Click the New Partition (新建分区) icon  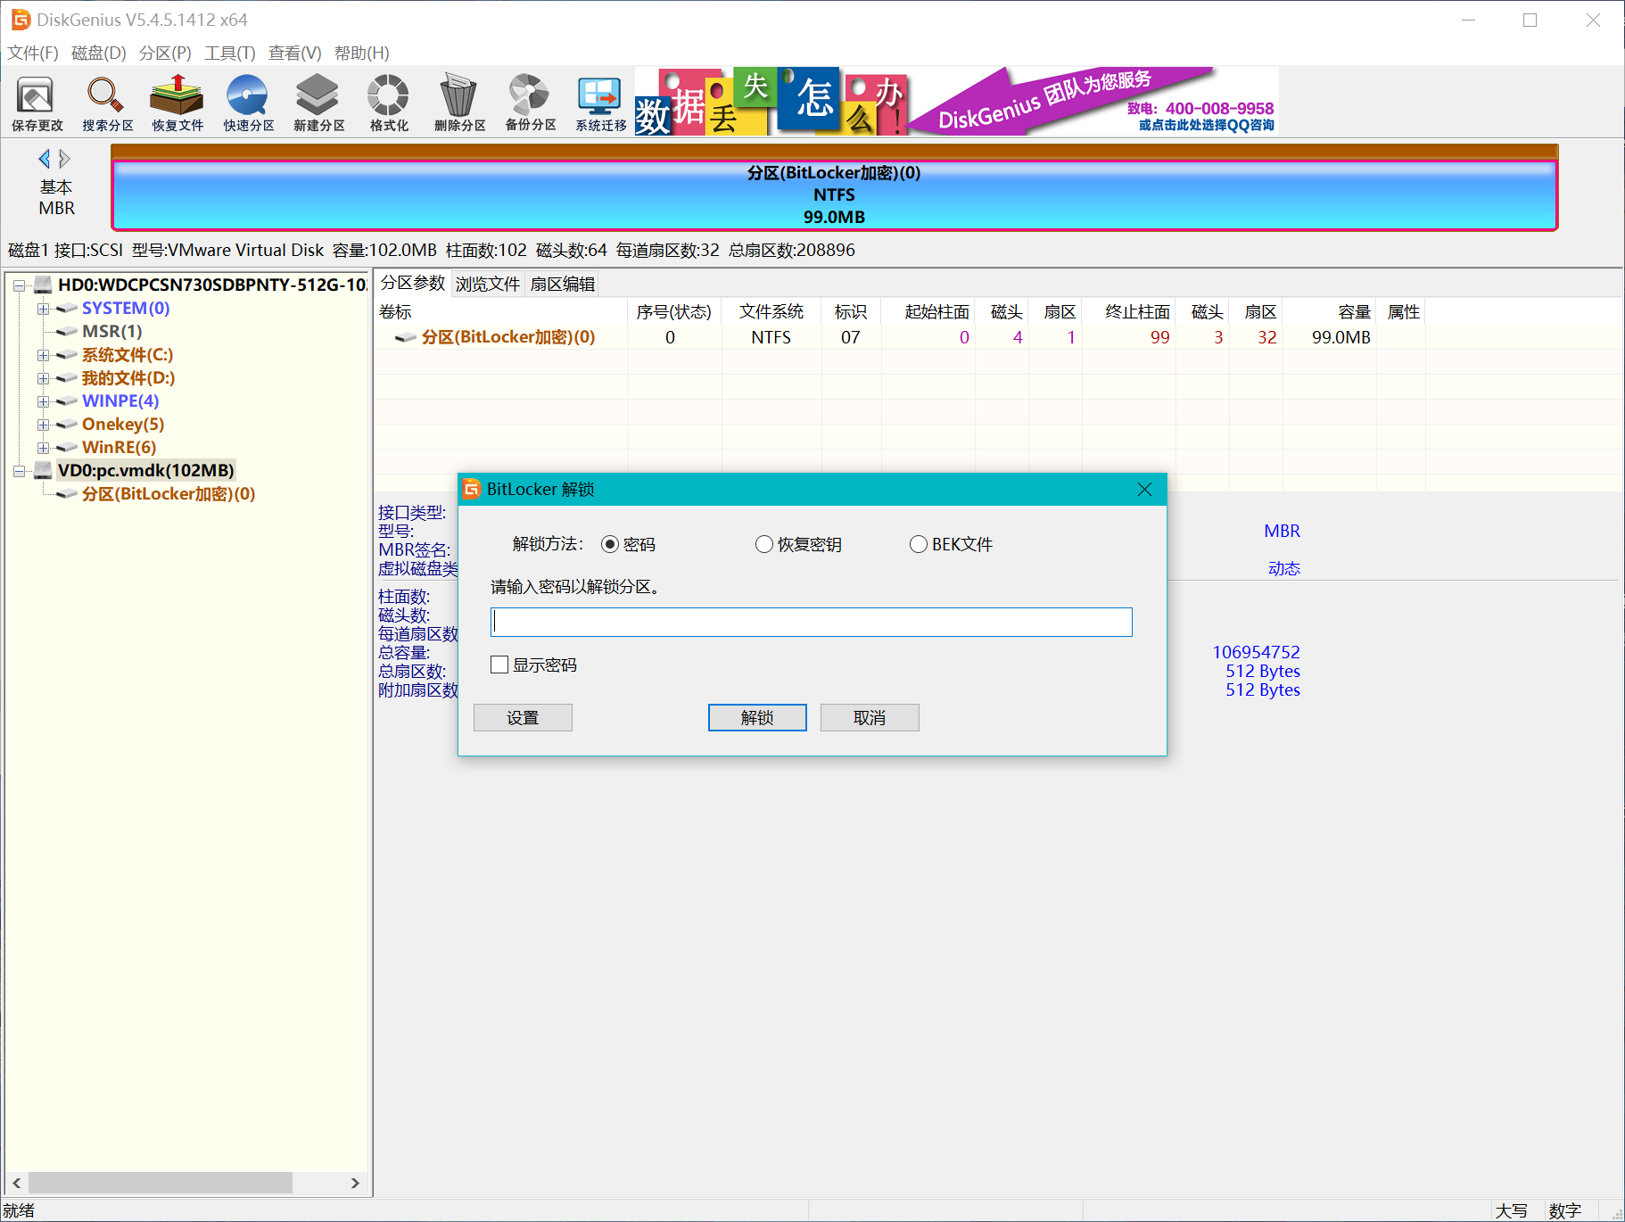click(x=318, y=103)
